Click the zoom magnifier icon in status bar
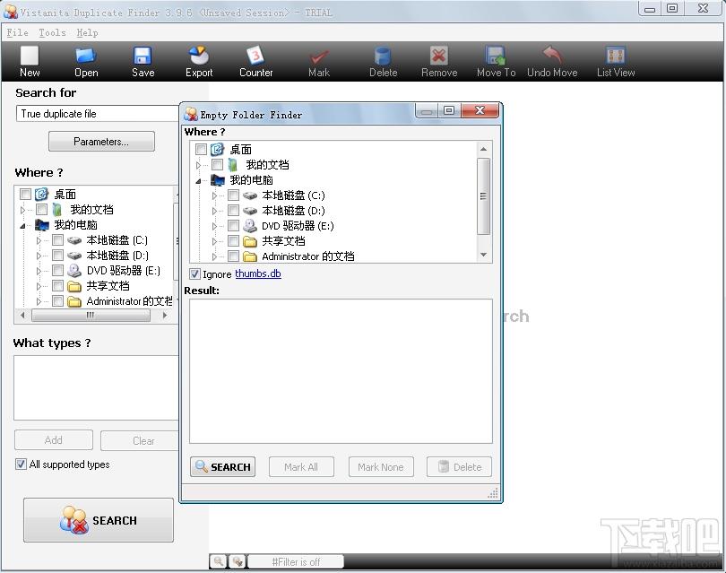 (x=219, y=561)
